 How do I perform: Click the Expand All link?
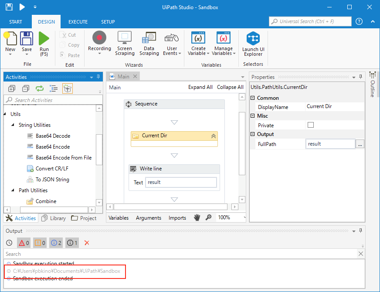point(200,87)
